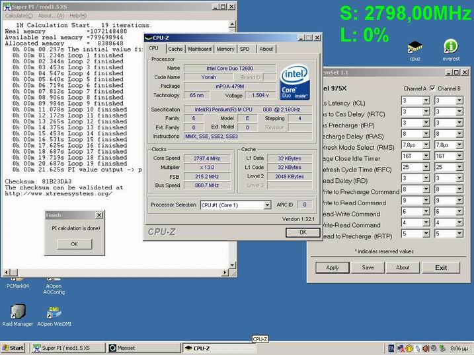Click the speaker volume tray icon
Viewport: 474px width, 355px height.
[426, 348]
